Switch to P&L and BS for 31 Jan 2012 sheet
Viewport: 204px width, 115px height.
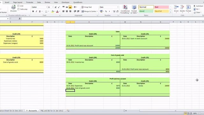52,111
